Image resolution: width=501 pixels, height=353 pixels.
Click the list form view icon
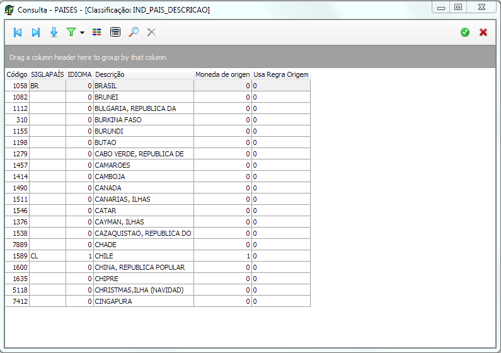point(115,32)
